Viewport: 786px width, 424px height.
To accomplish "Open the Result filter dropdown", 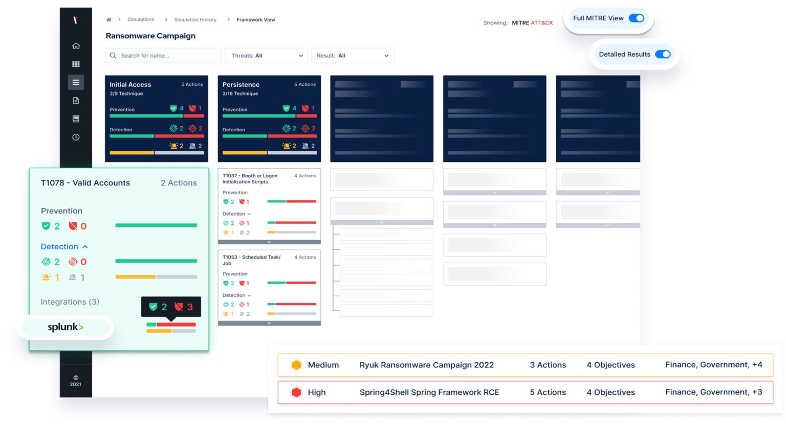I will tap(352, 56).
